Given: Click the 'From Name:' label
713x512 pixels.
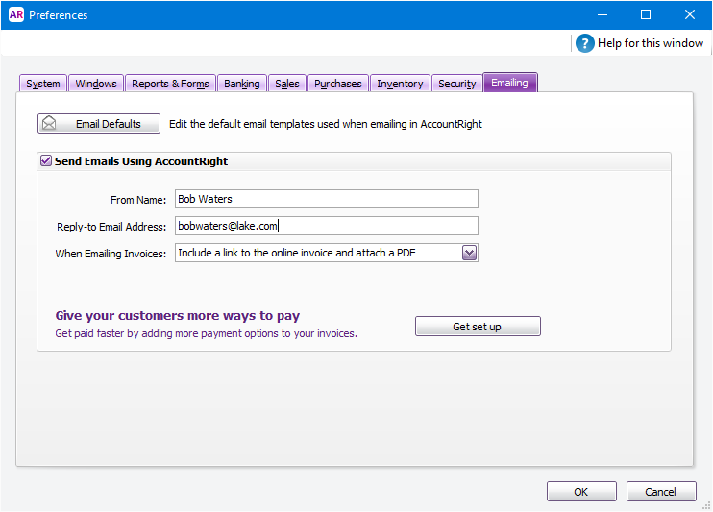Looking at the screenshot, I should (x=138, y=200).
